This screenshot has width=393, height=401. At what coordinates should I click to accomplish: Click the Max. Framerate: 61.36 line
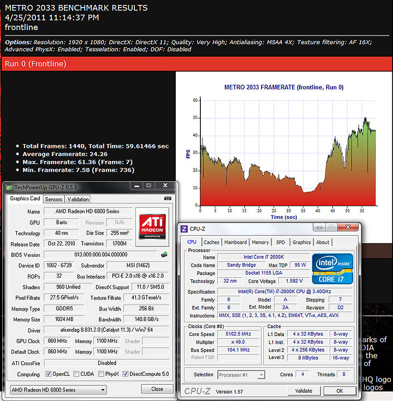78,162
